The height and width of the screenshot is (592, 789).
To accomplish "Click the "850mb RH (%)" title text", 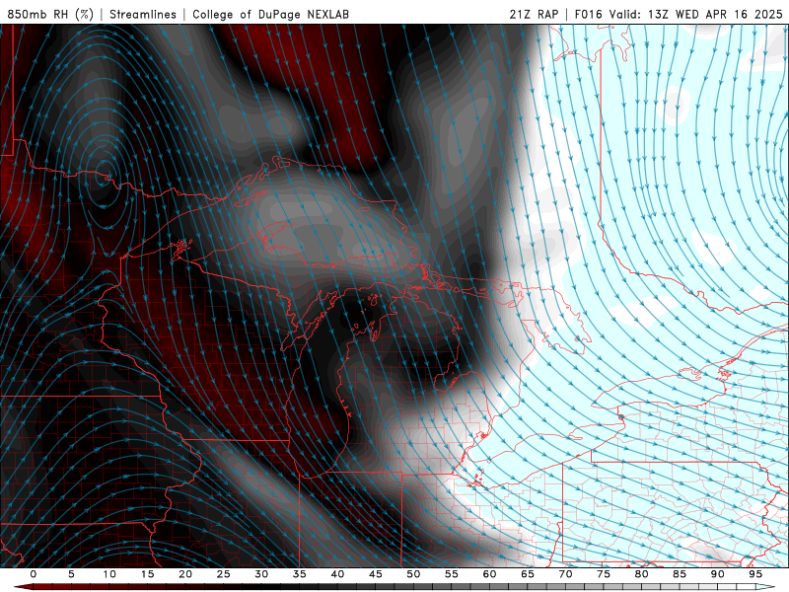I will [50, 14].
